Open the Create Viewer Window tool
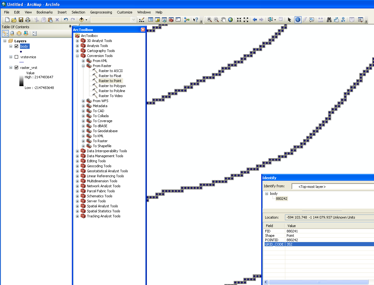The image size is (374, 285). [x=360, y=20]
